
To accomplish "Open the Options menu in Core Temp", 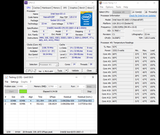I will 109,7.
